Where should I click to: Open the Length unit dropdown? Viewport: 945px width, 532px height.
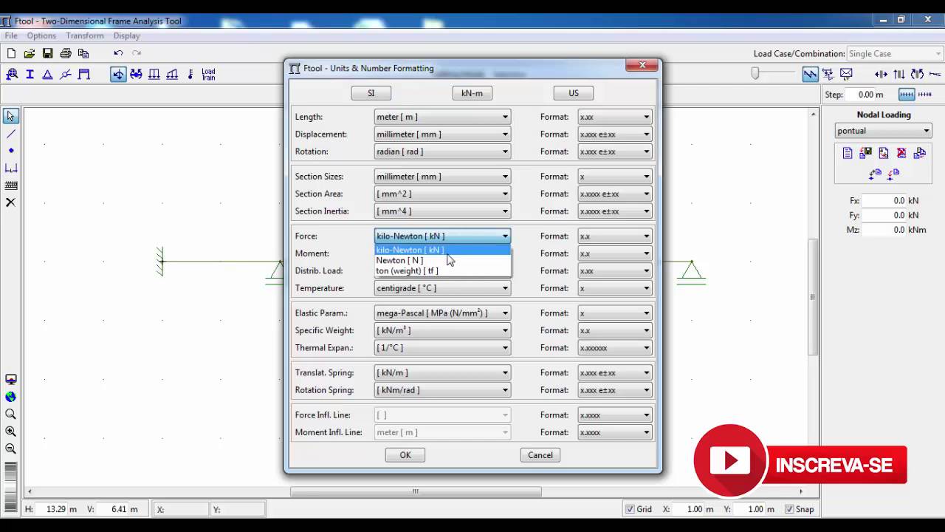point(442,117)
